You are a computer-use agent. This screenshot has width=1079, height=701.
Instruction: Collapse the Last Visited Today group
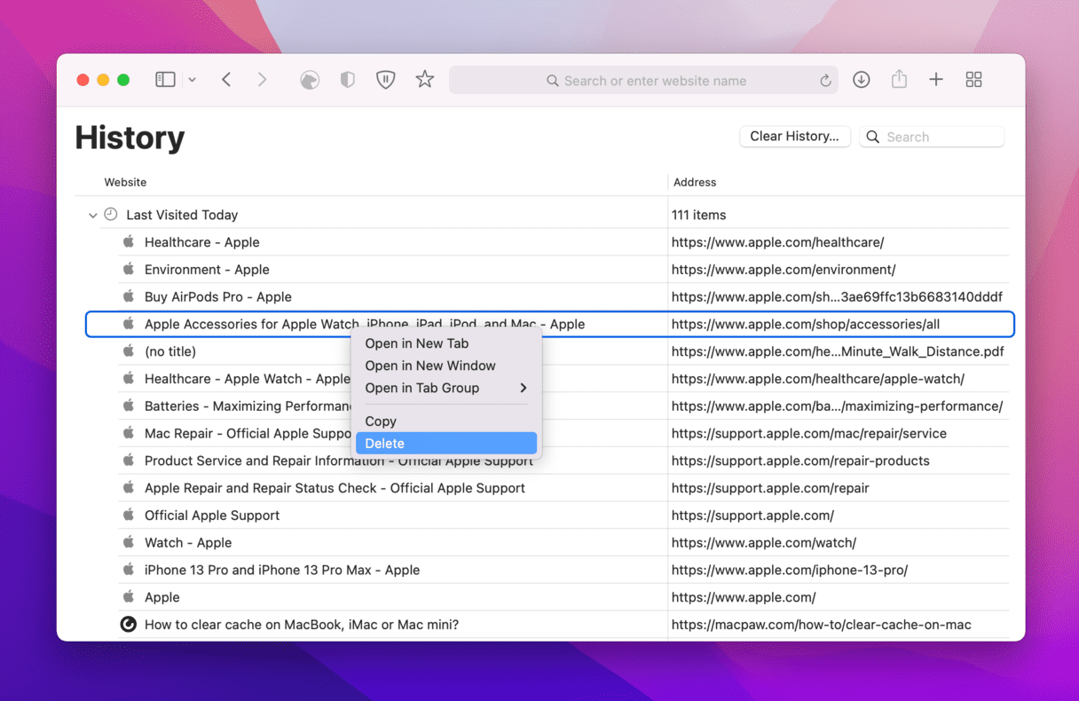pos(93,216)
